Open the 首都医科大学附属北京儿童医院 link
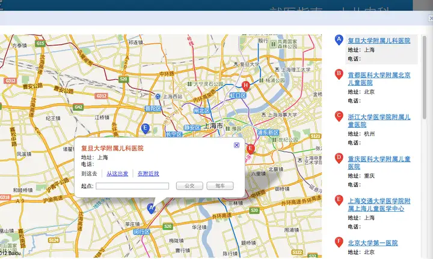Image resolution: width=433 pixels, height=259 pixels. [x=379, y=79]
